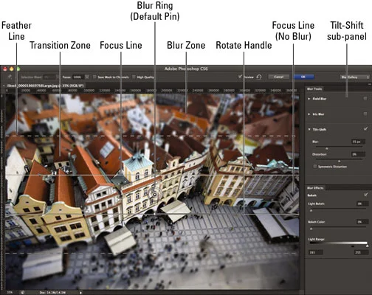Check the Symmetric Distortion option
The image size is (372, 295).
click(314, 167)
